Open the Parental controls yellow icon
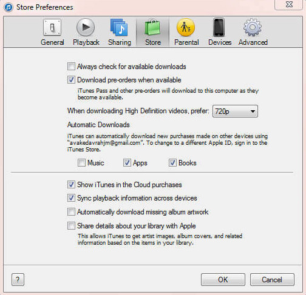The height and width of the screenshot is (295, 306). 186,27
